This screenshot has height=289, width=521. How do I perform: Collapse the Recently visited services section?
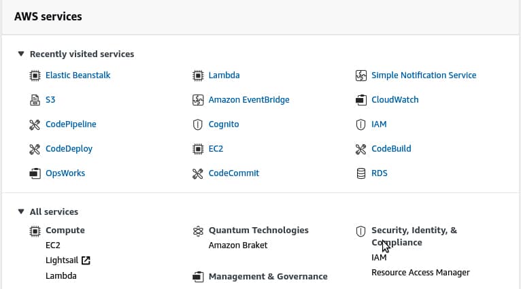point(22,54)
